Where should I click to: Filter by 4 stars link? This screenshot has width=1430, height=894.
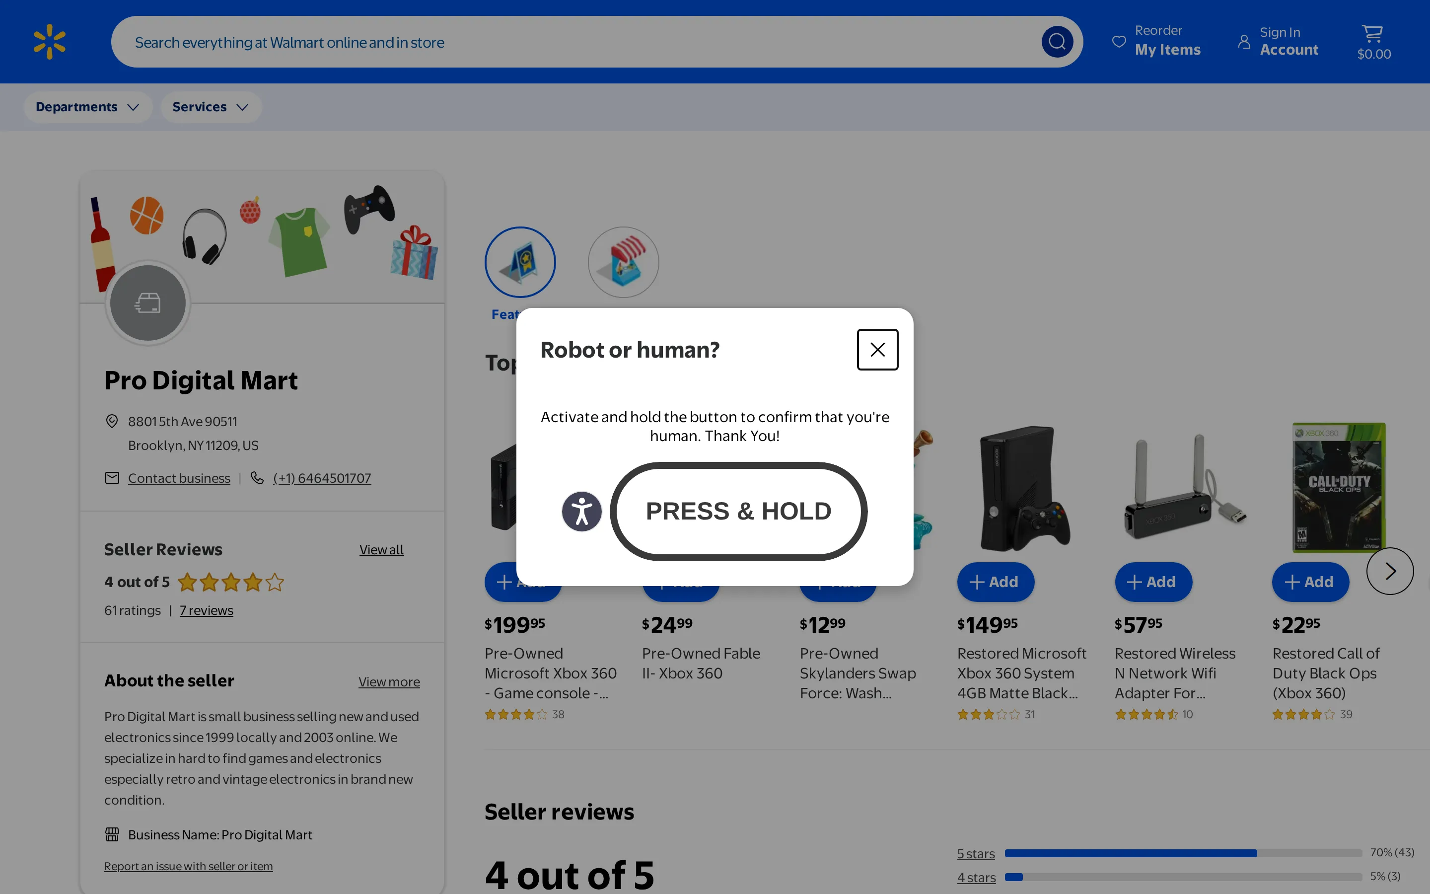[976, 878]
